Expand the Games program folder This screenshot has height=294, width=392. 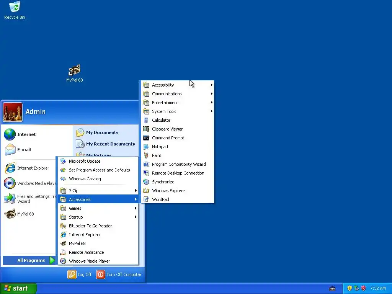tap(98, 208)
